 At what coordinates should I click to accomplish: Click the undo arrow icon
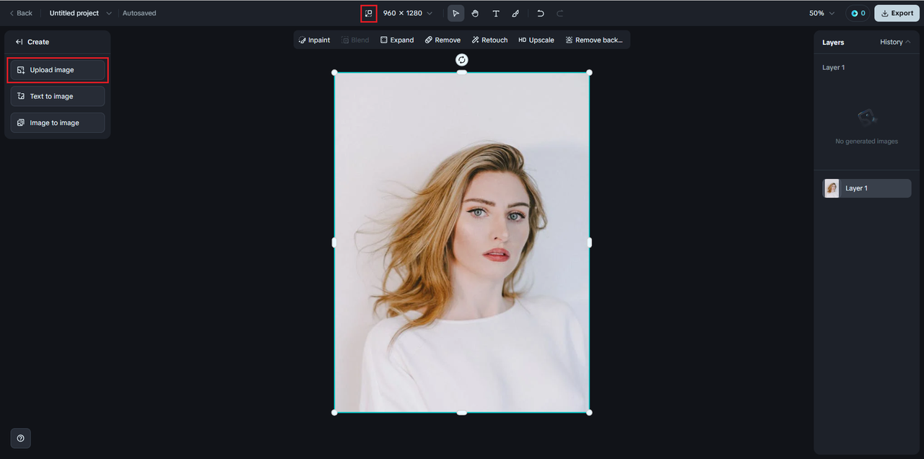tap(540, 13)
